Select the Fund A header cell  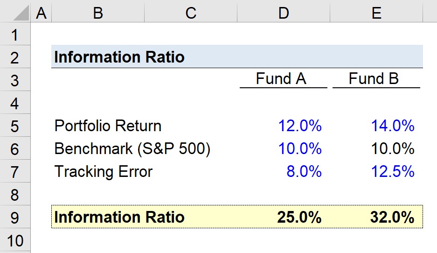click(284, 79)
